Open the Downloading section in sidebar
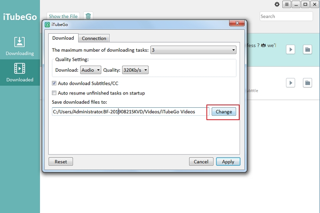 click(20, 46)
